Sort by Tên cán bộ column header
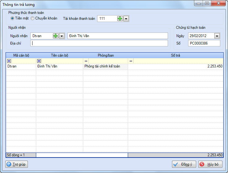 pyautogui.click(x=59, y=55)
